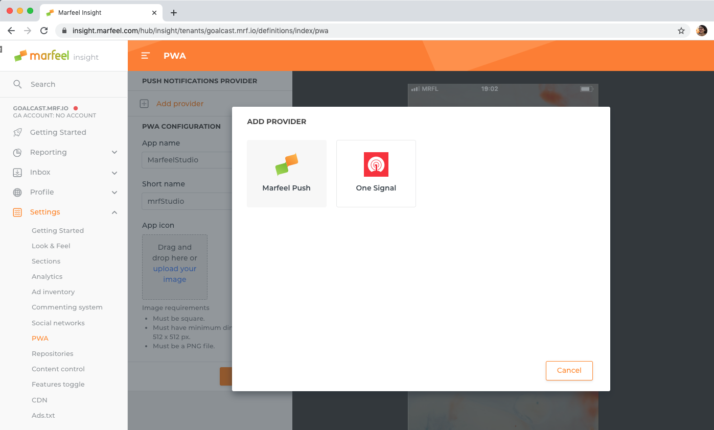The image size is (714, 430).
Task: Open a new browser tab
Action: pos(174,13)
